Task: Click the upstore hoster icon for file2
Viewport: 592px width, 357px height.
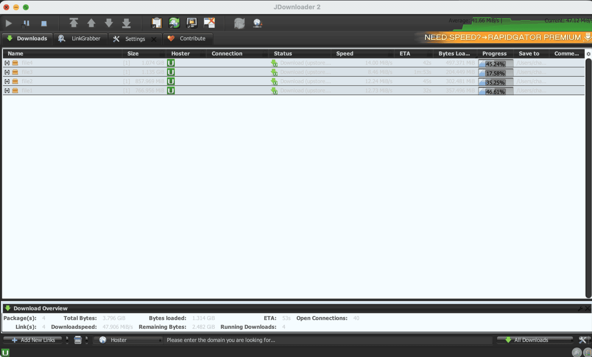Action: pyautogui.click(x=171, y=81)
